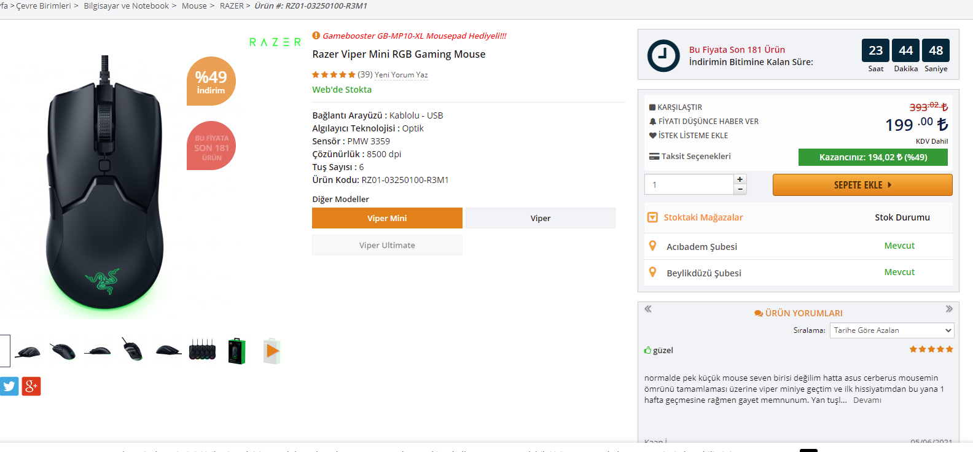Screen dimensions: 973x452
Task: View the green retail box thumbnail
Action: (237, 351)
